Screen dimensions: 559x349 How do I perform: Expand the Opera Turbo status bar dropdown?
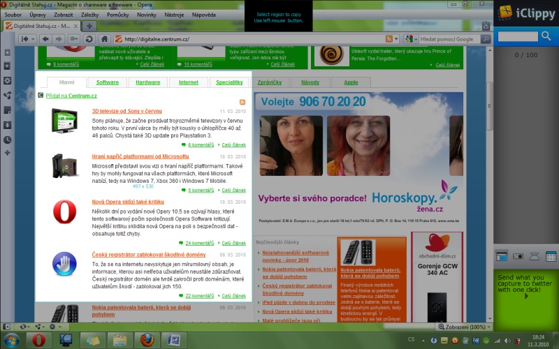[x=60, y=327]
